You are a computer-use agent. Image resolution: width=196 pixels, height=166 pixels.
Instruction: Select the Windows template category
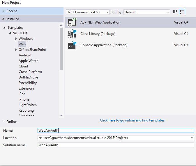tap(26, 39)
